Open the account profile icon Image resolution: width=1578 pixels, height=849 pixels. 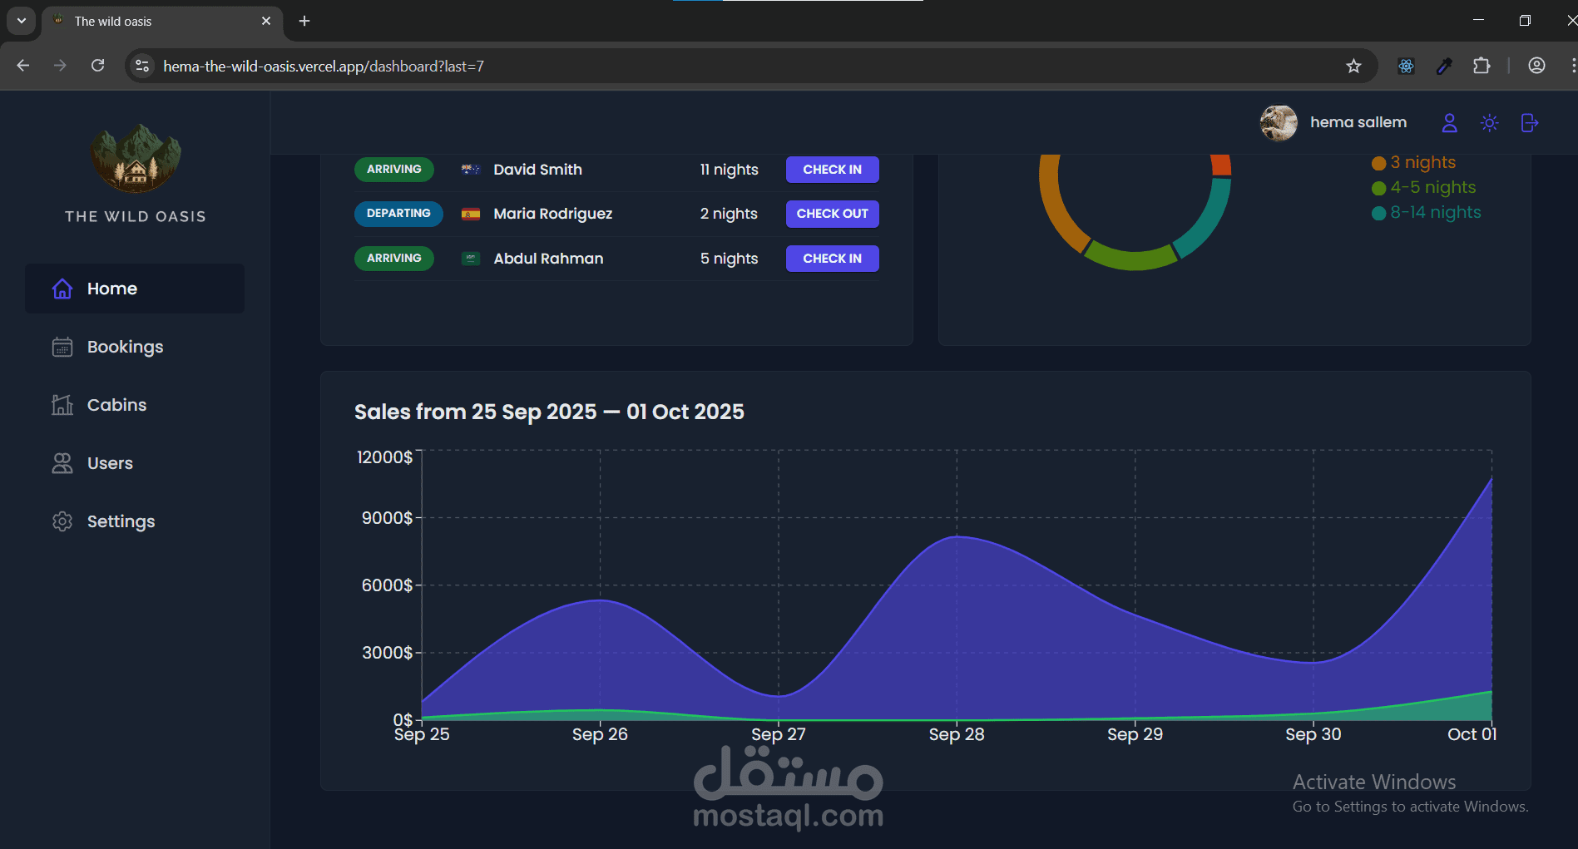click(1449, 123)
